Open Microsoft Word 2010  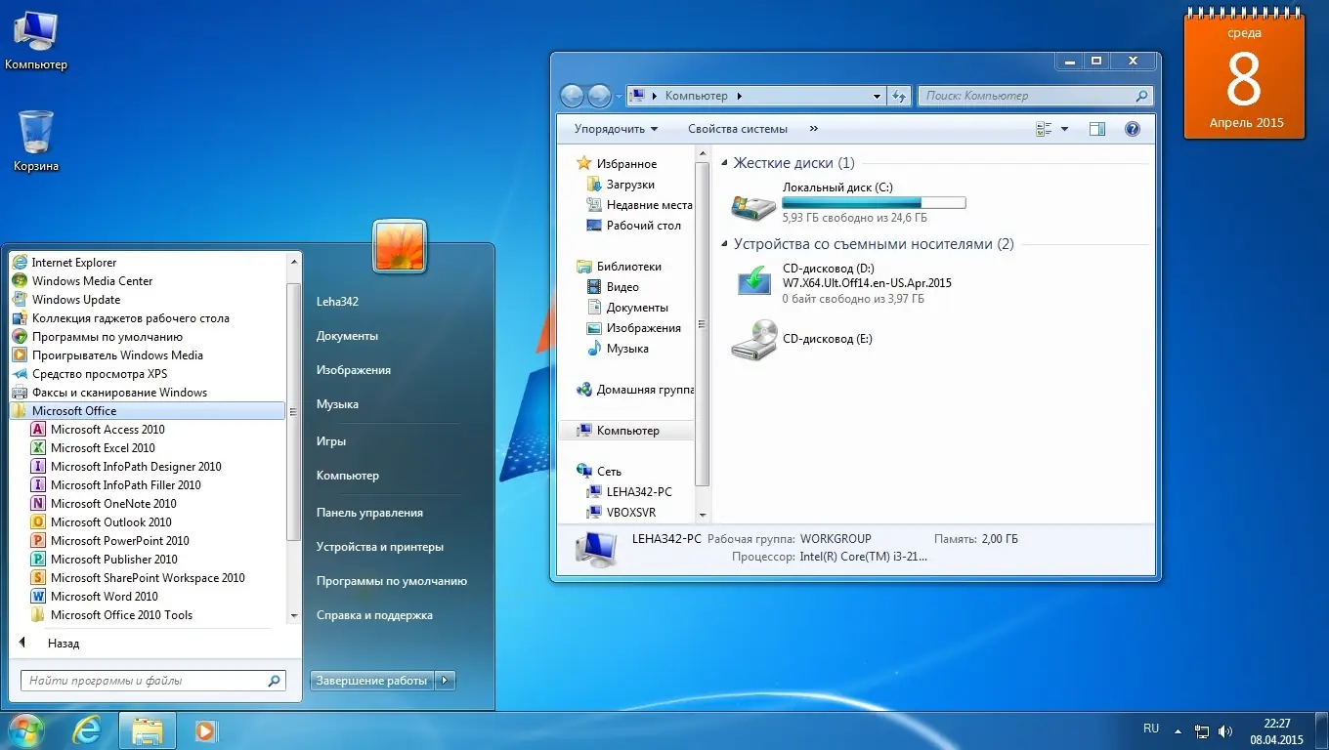[104, 596]
